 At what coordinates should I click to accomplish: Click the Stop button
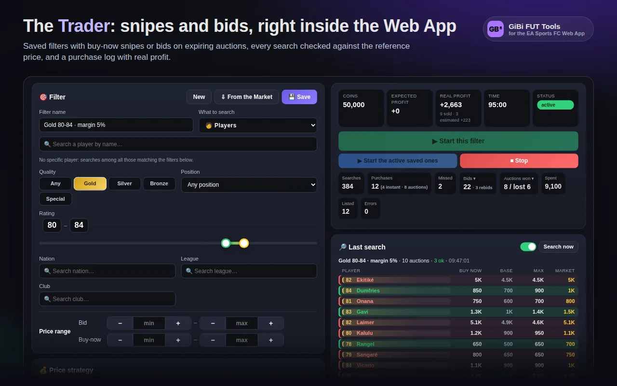point(519,161)
